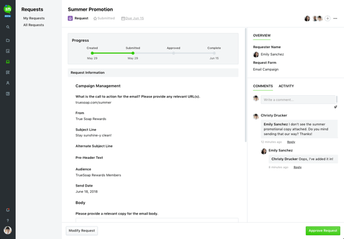The image size is (344, 239).
Task: Select the green requests inbox icon
Action: [x=8, y=62]
